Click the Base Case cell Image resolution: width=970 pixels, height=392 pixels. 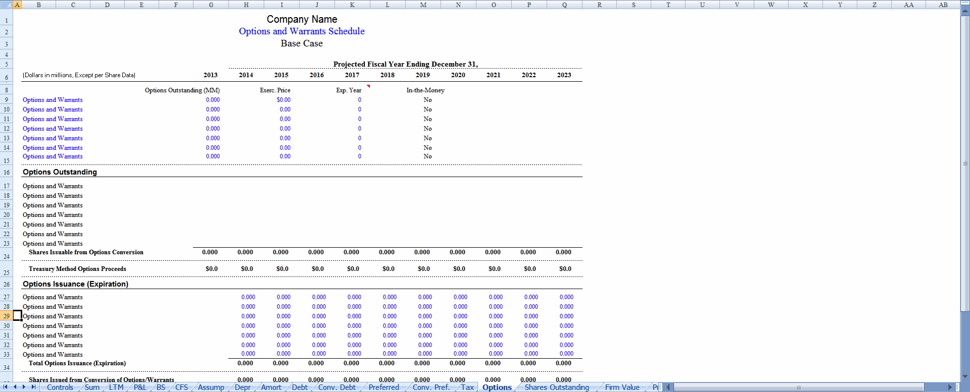pyautogui.click(x=302, y=43)
